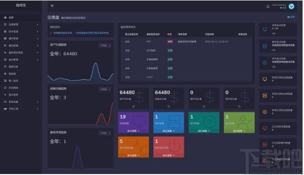Expand the arrow on the bottom 开发工具 sidebar item

(x=37, y=109)
